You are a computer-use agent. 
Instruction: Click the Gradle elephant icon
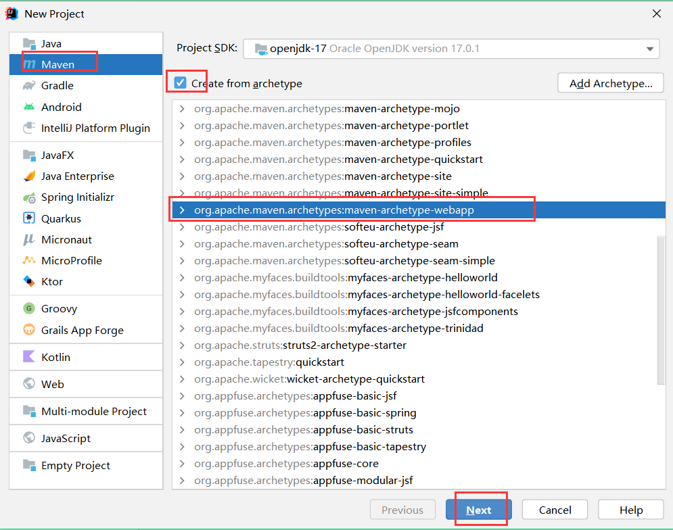point(29,86)
